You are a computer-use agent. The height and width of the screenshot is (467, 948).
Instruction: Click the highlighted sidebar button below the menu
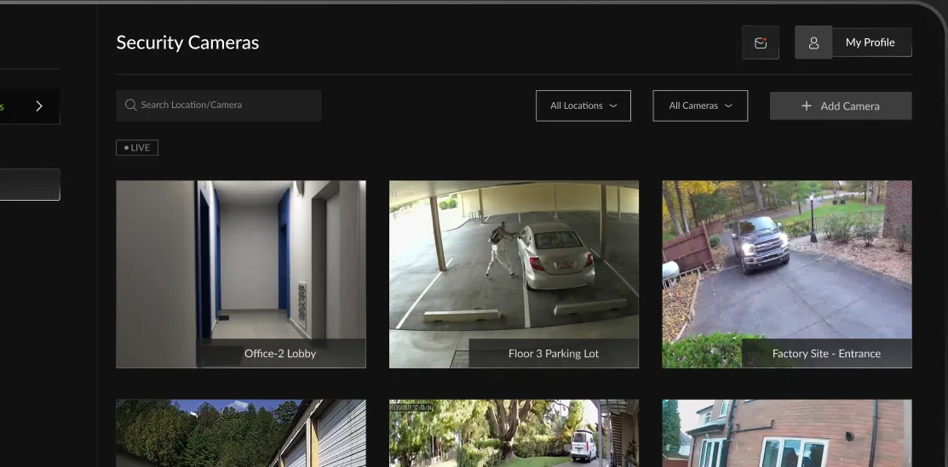click(30, 185)
